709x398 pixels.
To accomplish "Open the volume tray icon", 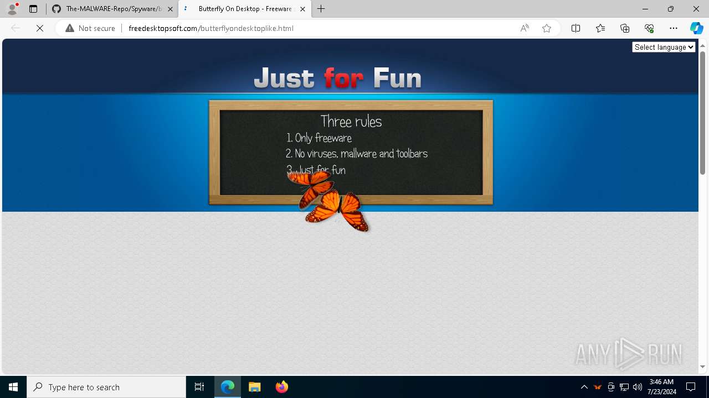I will point(638,387).
